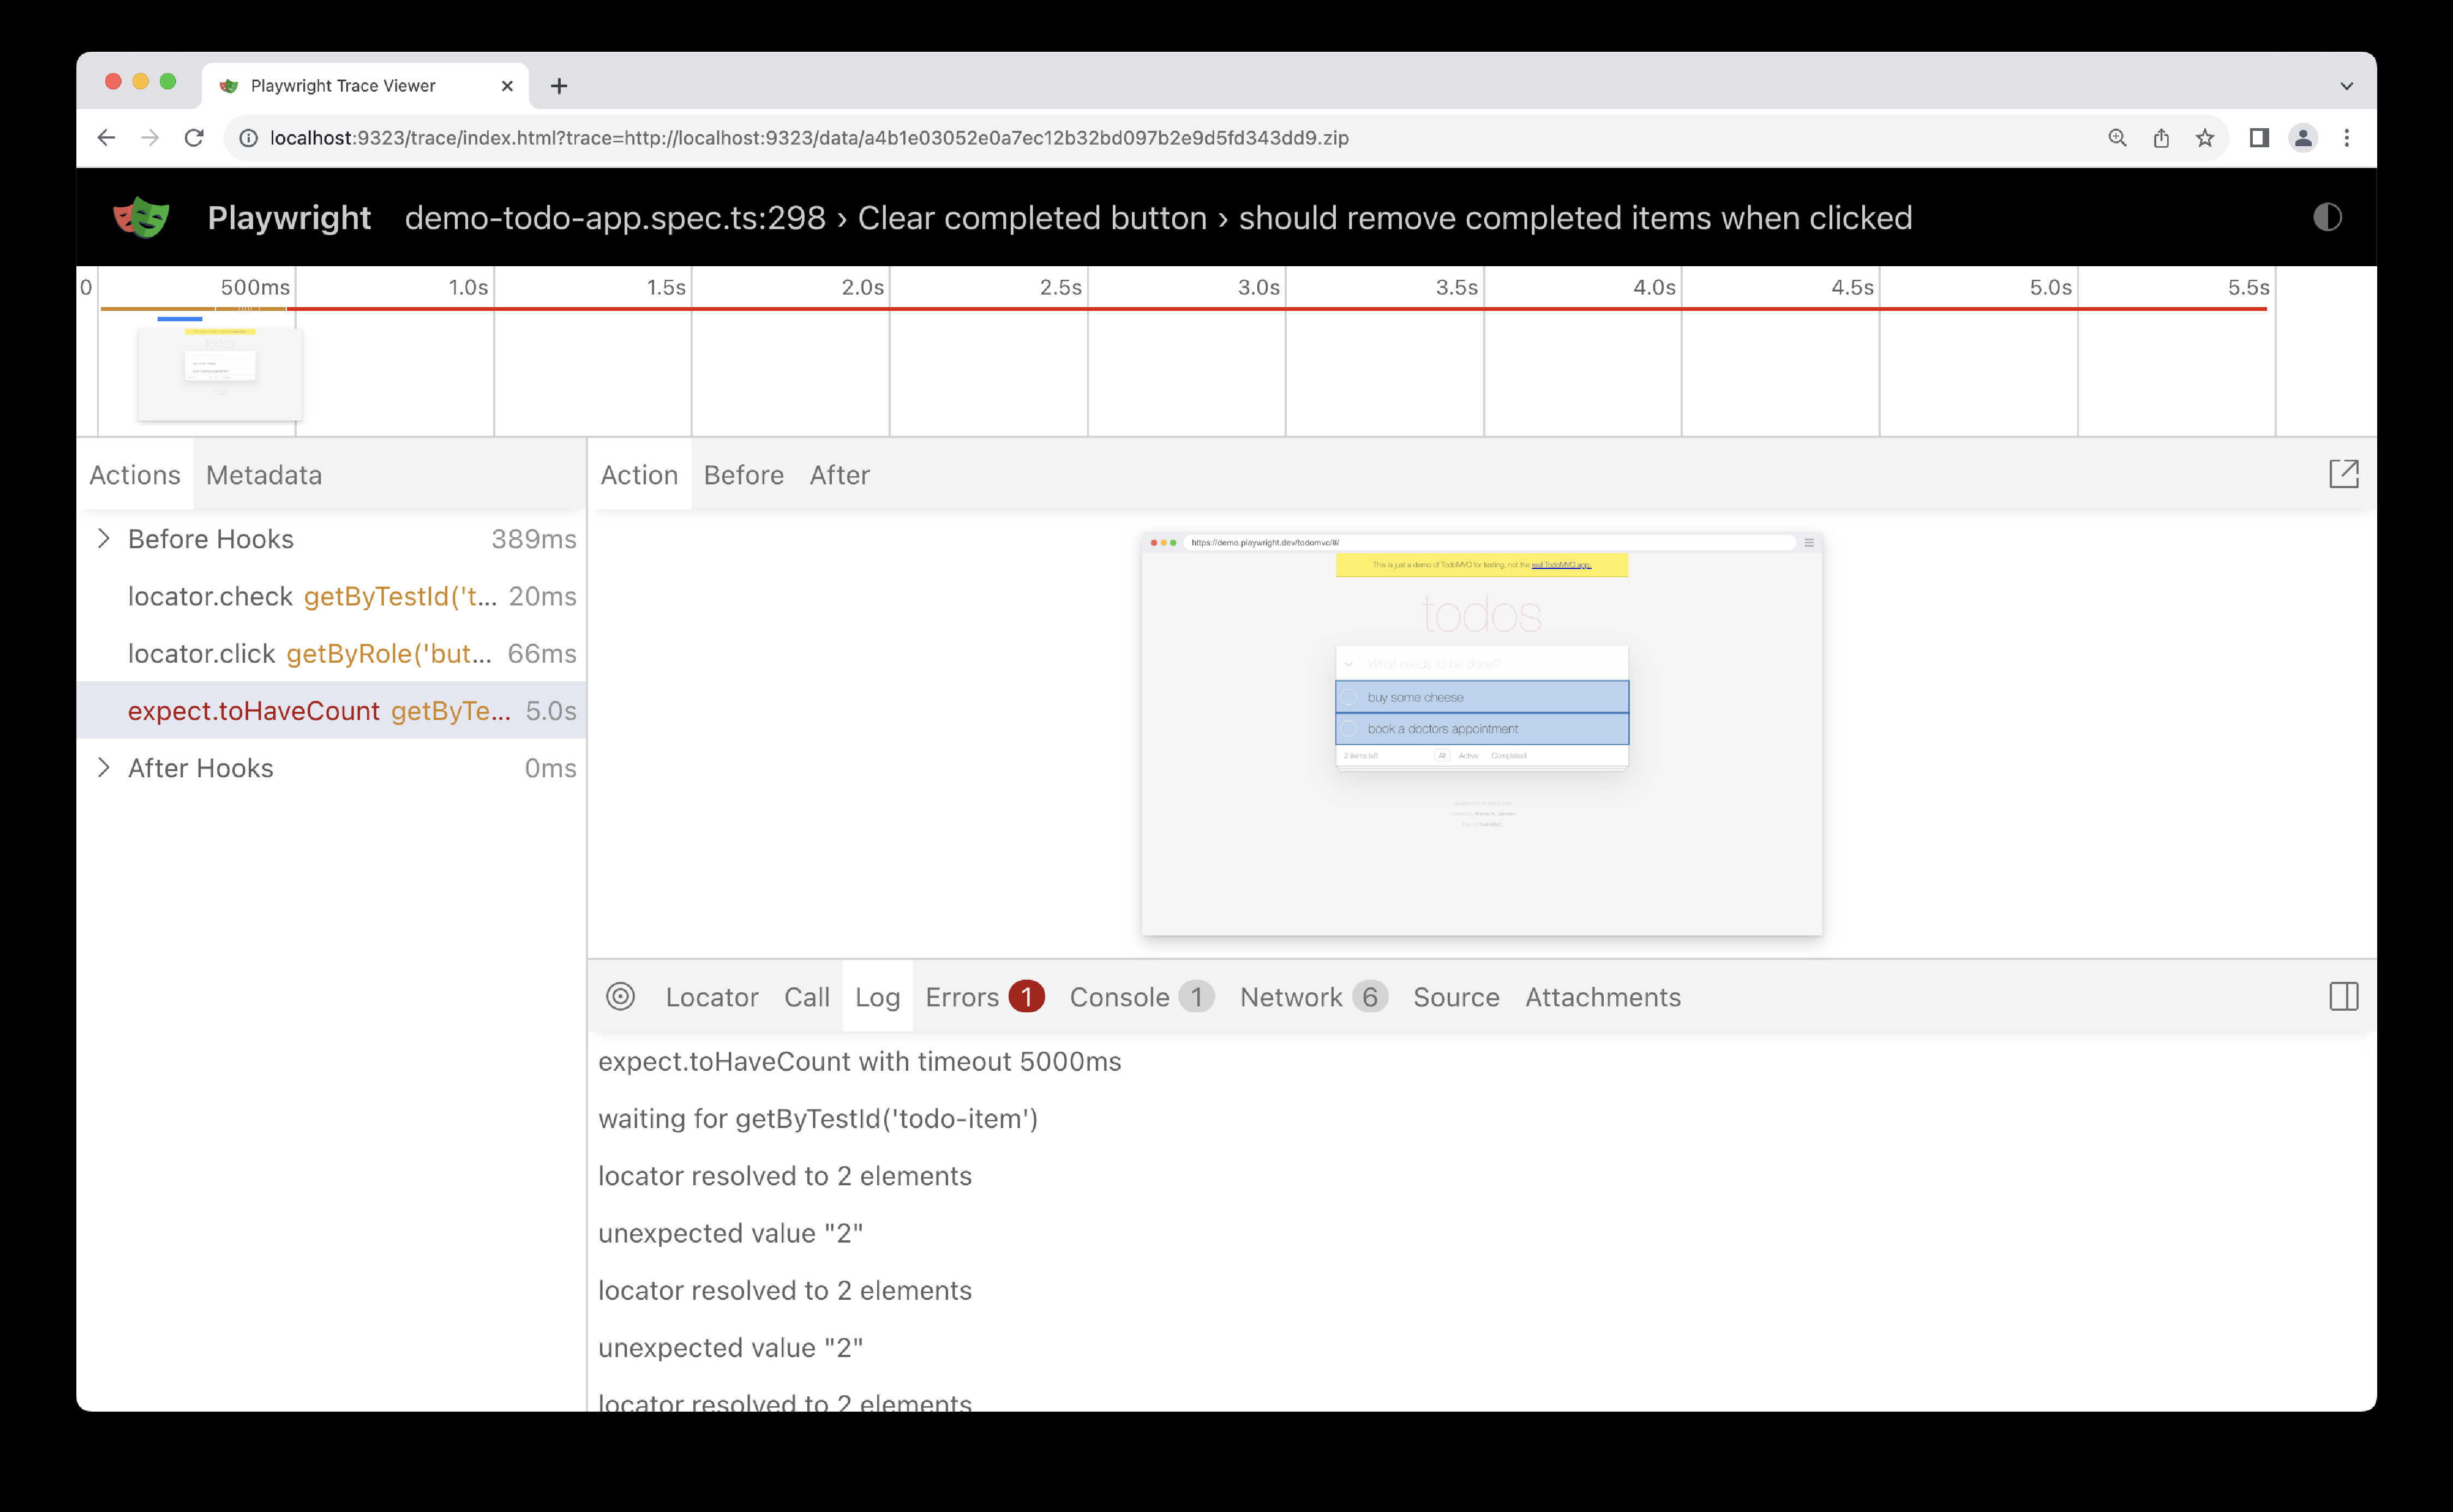This screenshot has height=1512, width=2453.
Task: Select the expect.toHaveCount action row
Action: (331, 711)
